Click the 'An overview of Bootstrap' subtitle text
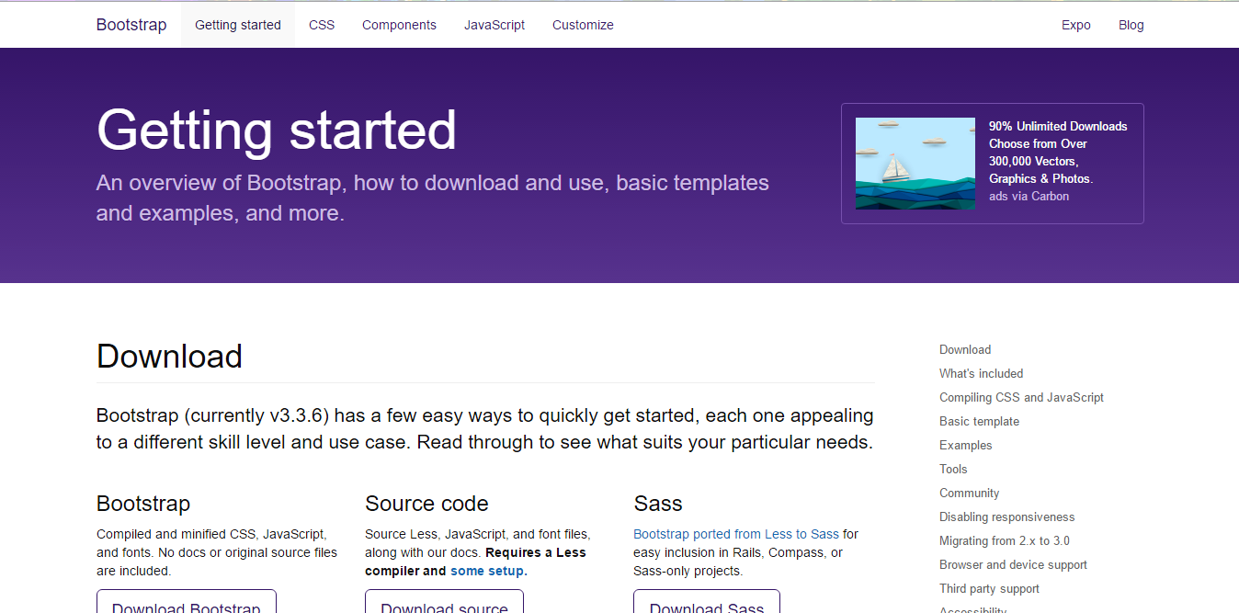Screen dimensions: 1239x613 (x=433, y=198)
